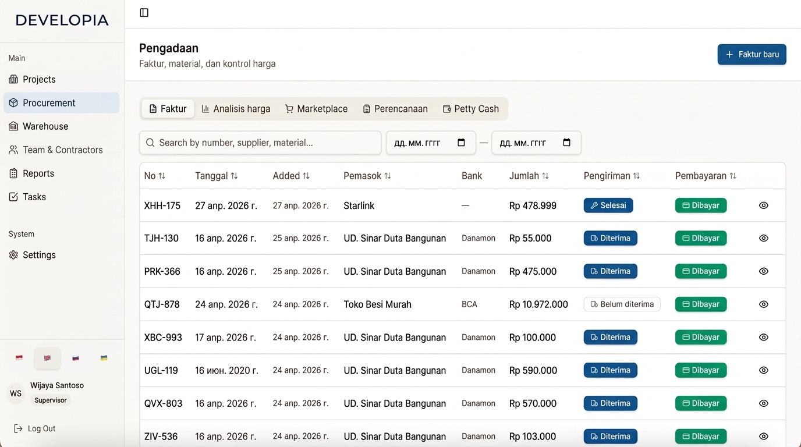Screen dimensions: 801x447
Task: Choose the Russian flag language option
Action: point(76,358)
